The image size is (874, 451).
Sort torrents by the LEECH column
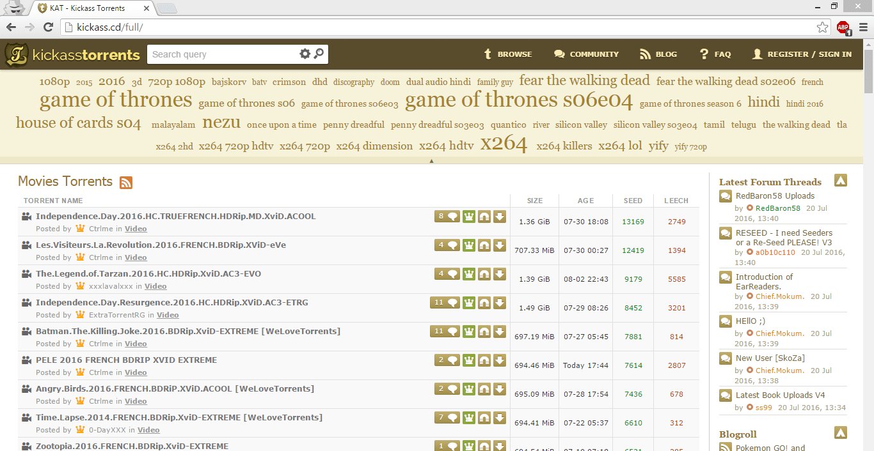[676, 201]
